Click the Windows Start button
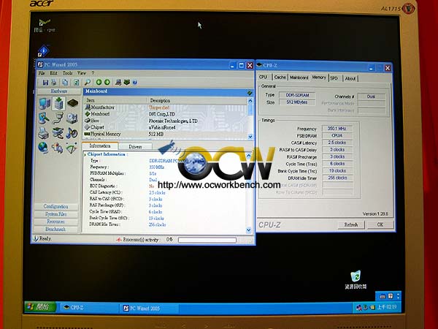The height and width of the screenshot is (329, 438). pyautogui.click(x=40, y=307)
